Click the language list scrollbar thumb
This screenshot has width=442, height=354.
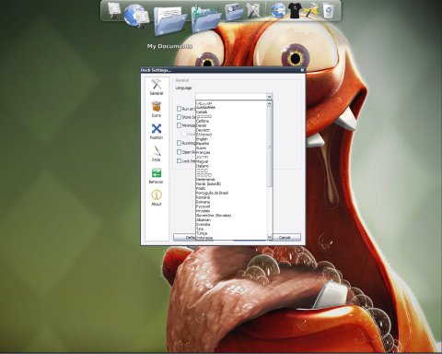point(270,147)
